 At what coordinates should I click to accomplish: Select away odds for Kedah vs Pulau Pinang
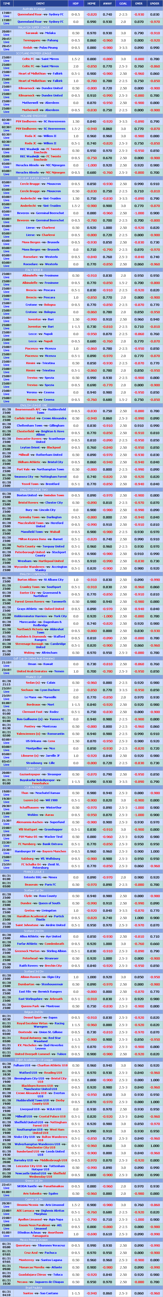(x=107, y=48)
